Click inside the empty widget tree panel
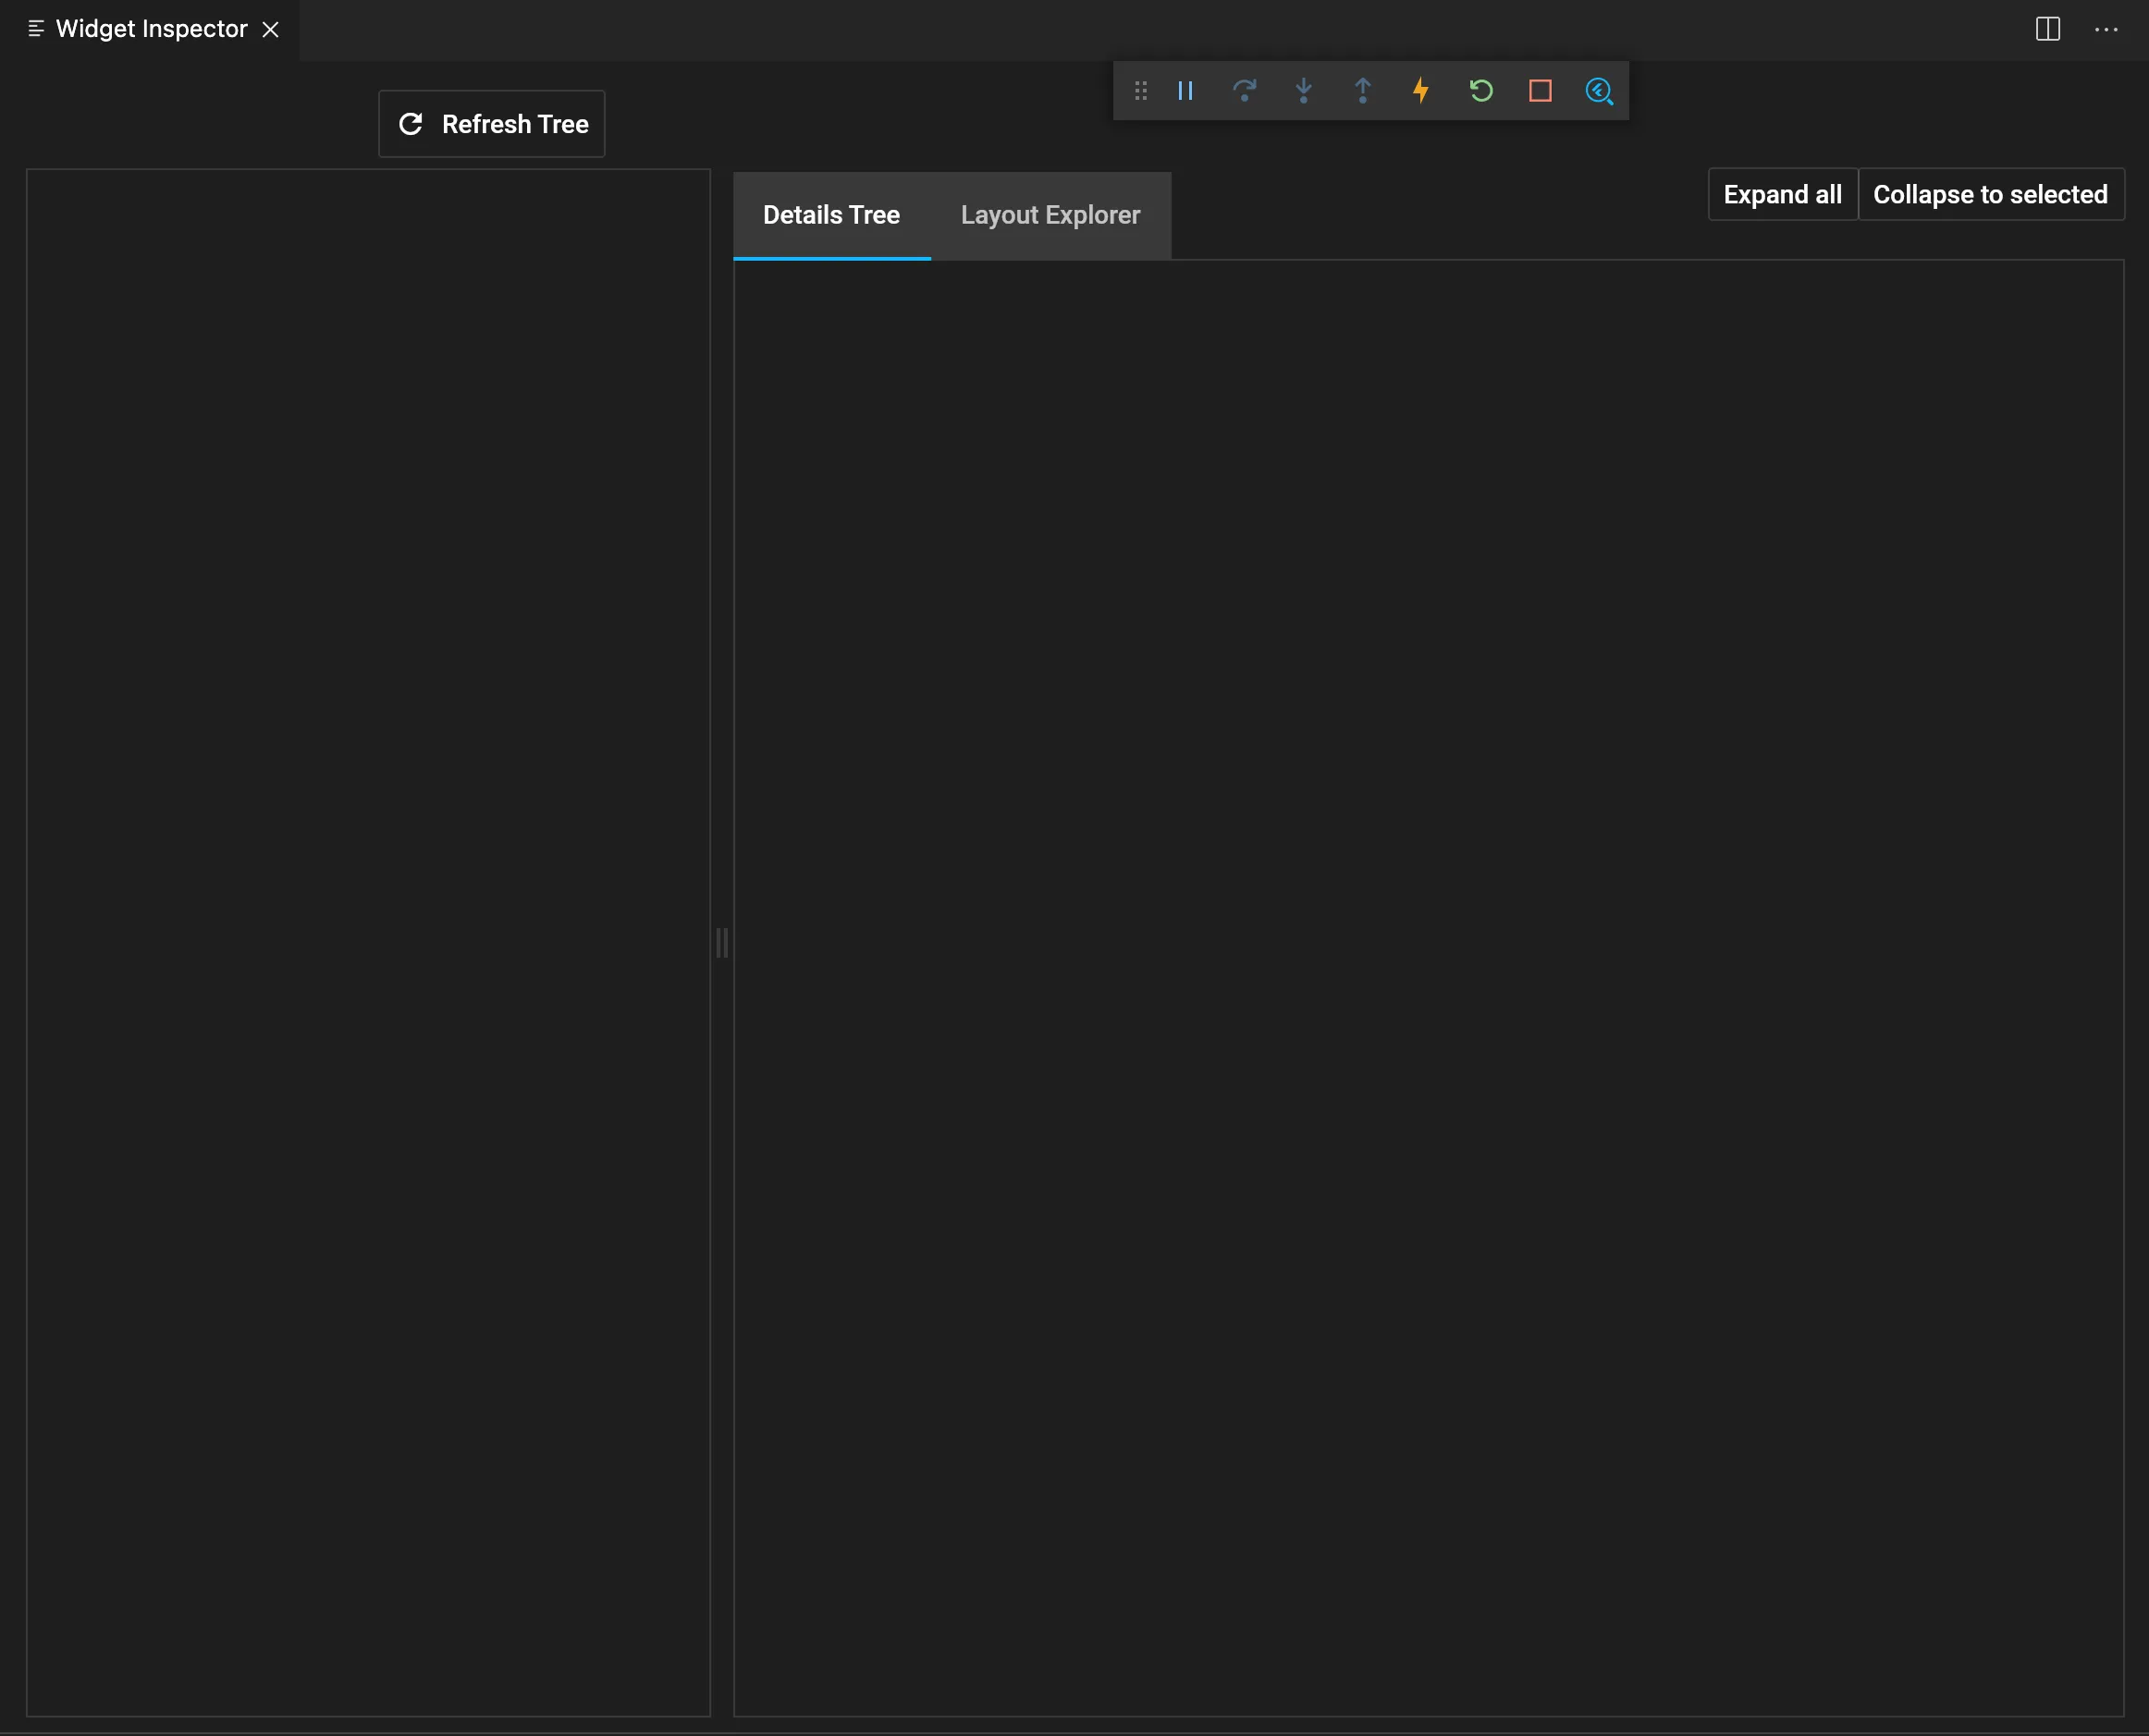Image resolution: width=2149 pixels, height=1736 pixels. point(368,940)
